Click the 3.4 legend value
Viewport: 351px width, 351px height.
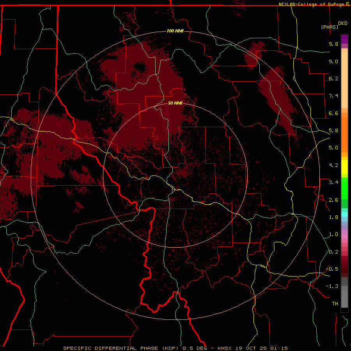(x=333, y=183)
